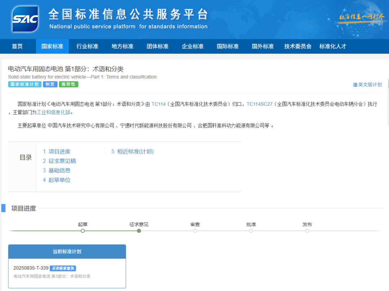Click the 起草 stage circle marker
This screenshot has width=389, height=291.
pos(83,231)
